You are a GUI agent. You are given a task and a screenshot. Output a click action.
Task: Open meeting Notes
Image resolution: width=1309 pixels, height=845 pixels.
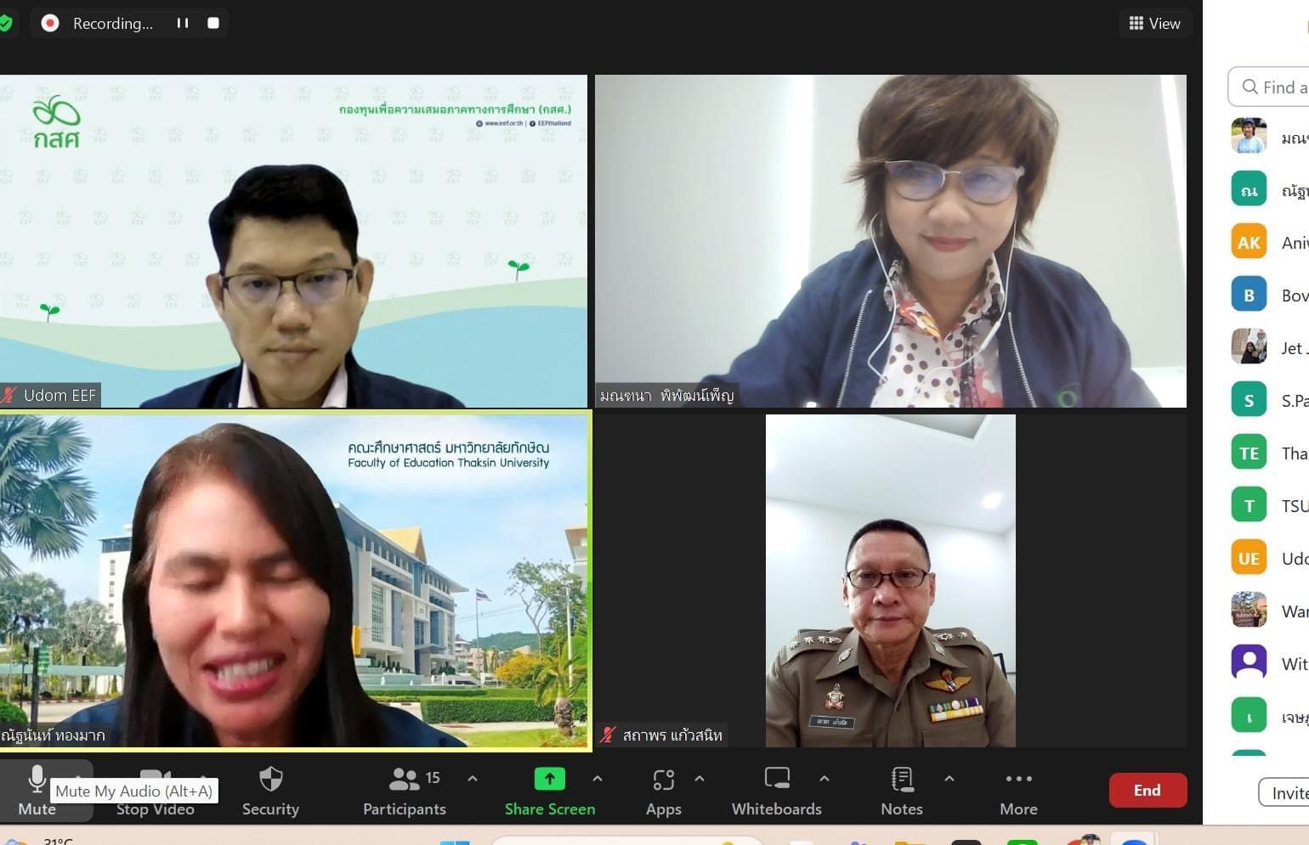click(x=902, y=791)
